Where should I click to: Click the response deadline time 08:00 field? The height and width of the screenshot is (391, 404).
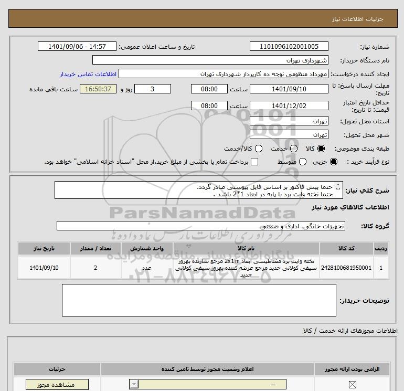209,89
